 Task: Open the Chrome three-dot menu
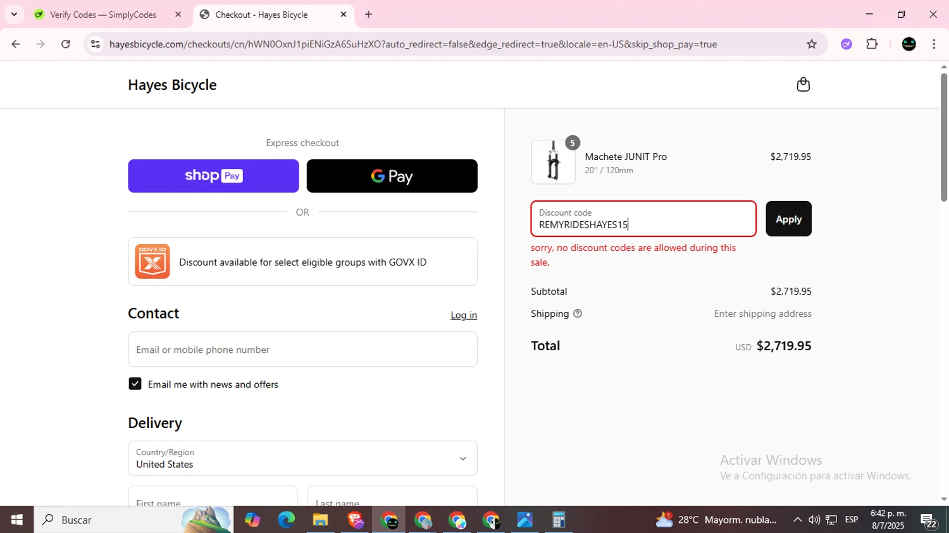click(x=934, y=44)
